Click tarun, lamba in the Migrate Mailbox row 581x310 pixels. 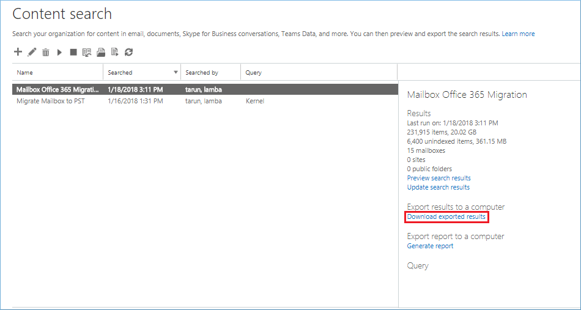[x=204, y=101]
